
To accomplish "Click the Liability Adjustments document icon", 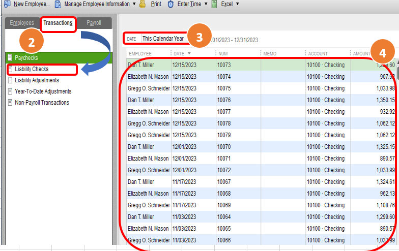I will click(10, 80).
